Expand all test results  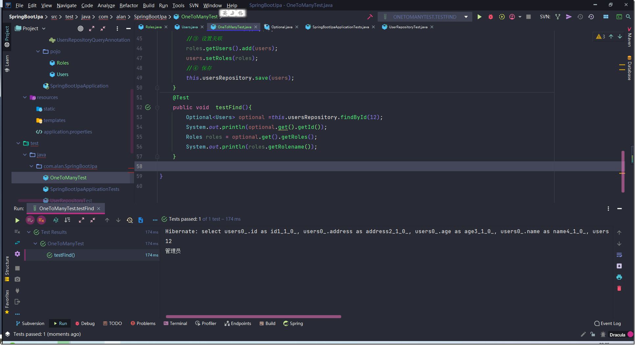tap(82, 220)
